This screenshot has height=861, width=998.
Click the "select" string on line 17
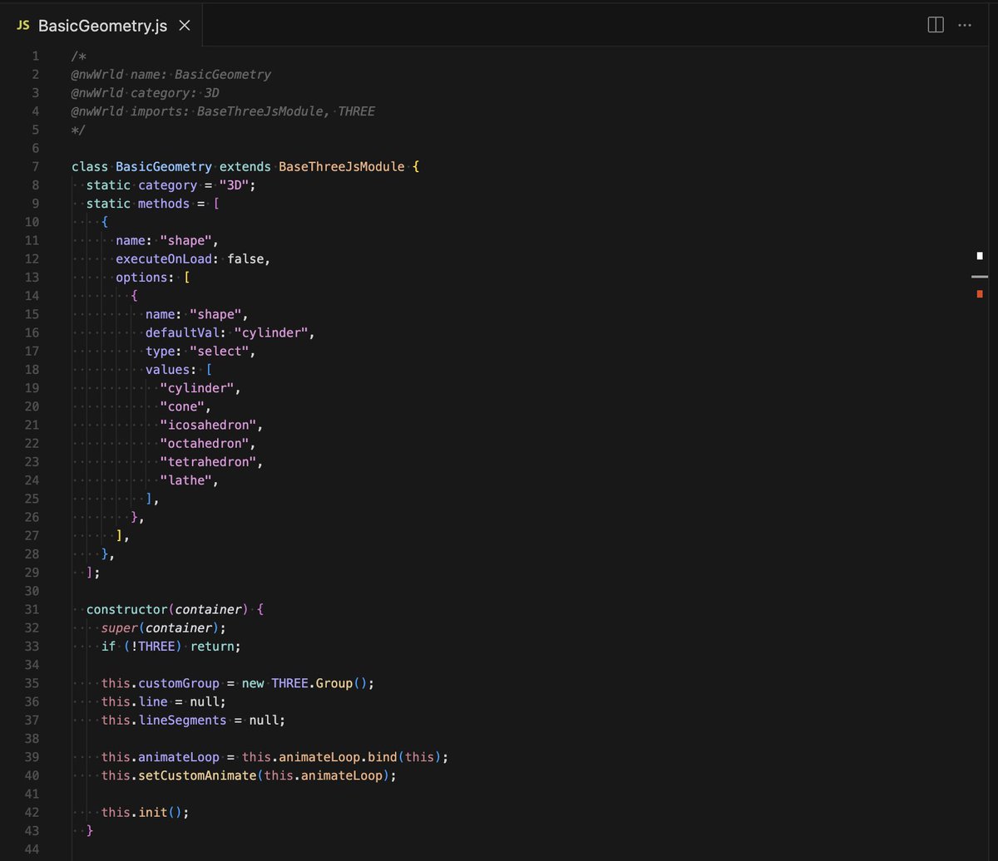(219, 351)
